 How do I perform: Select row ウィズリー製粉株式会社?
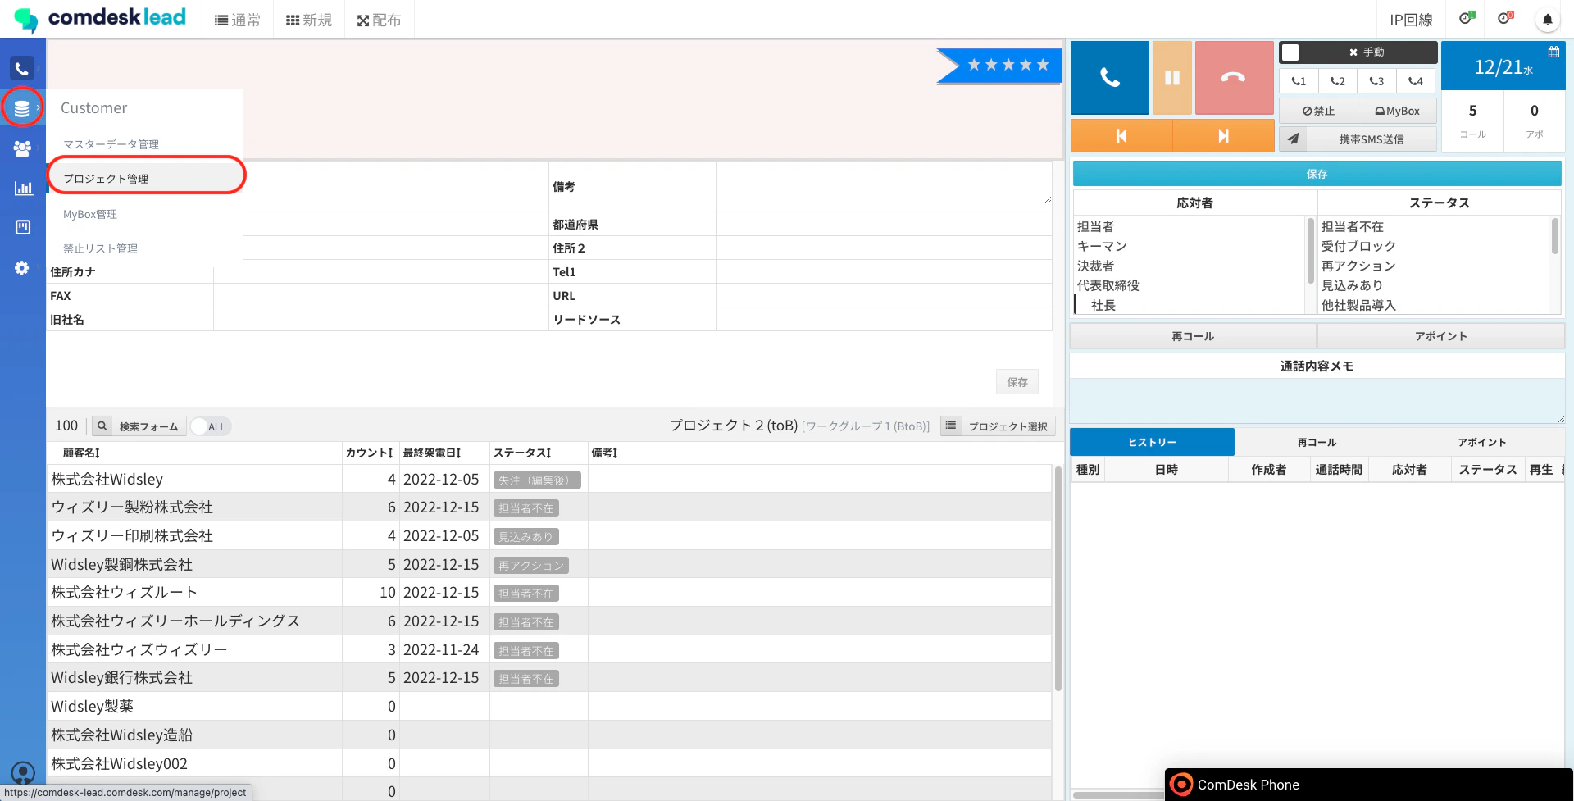549,507
